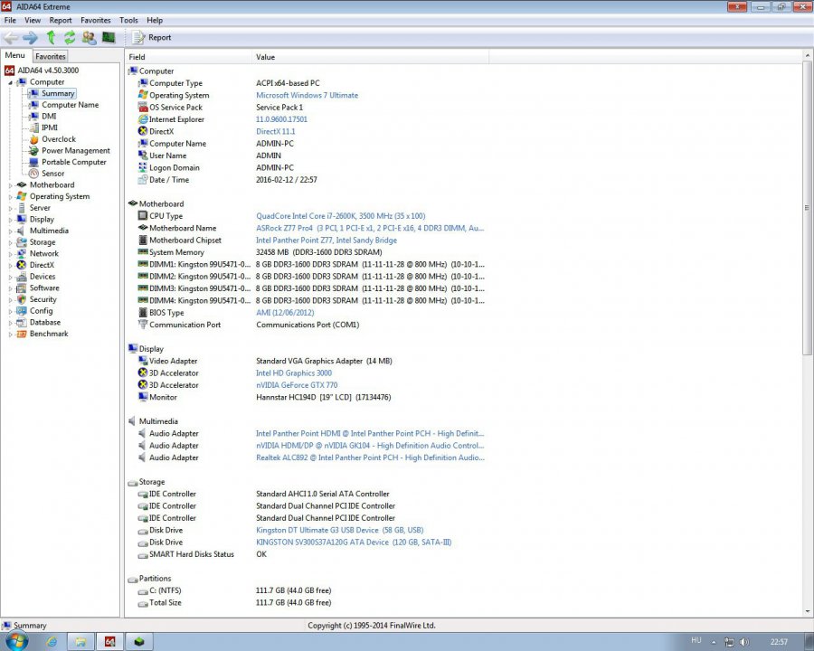Select Computer Name in the left tree
The height and width of the screenshot is (651, 814).
point(70,105)
